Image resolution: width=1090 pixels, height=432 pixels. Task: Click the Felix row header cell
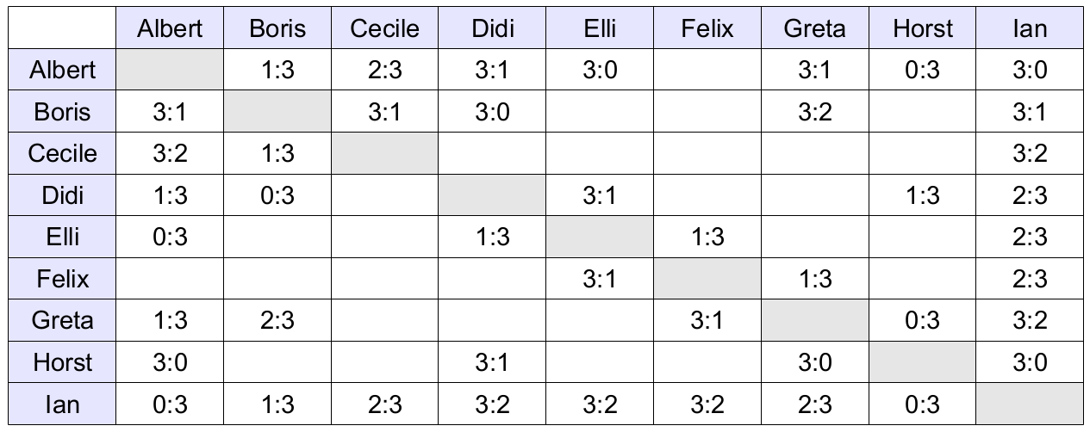[62, 279]
